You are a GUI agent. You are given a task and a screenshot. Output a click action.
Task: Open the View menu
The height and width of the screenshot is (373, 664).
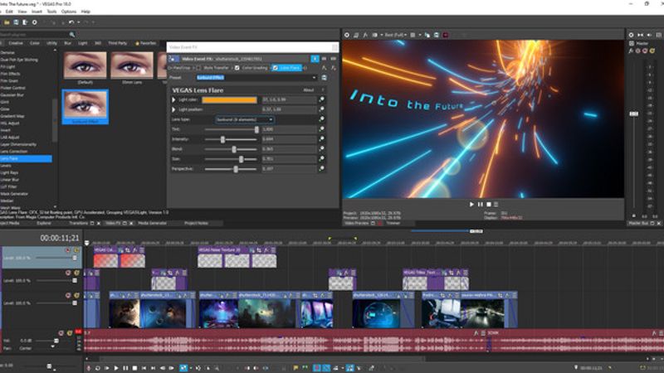click(x=22, y=12)
